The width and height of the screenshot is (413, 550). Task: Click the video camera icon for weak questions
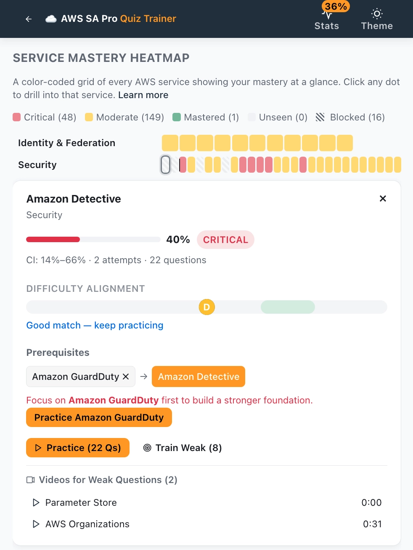click(x=30, y=480)
